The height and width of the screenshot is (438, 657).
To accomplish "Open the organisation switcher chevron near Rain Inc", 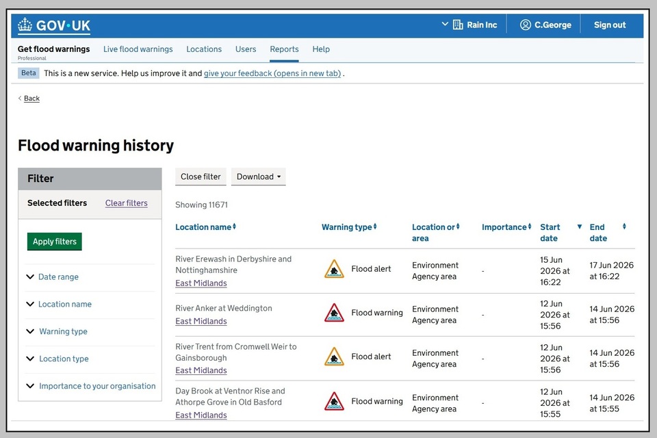I will coord(445,25).
